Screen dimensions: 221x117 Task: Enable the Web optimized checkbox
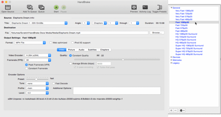click(x=51, y=43)
